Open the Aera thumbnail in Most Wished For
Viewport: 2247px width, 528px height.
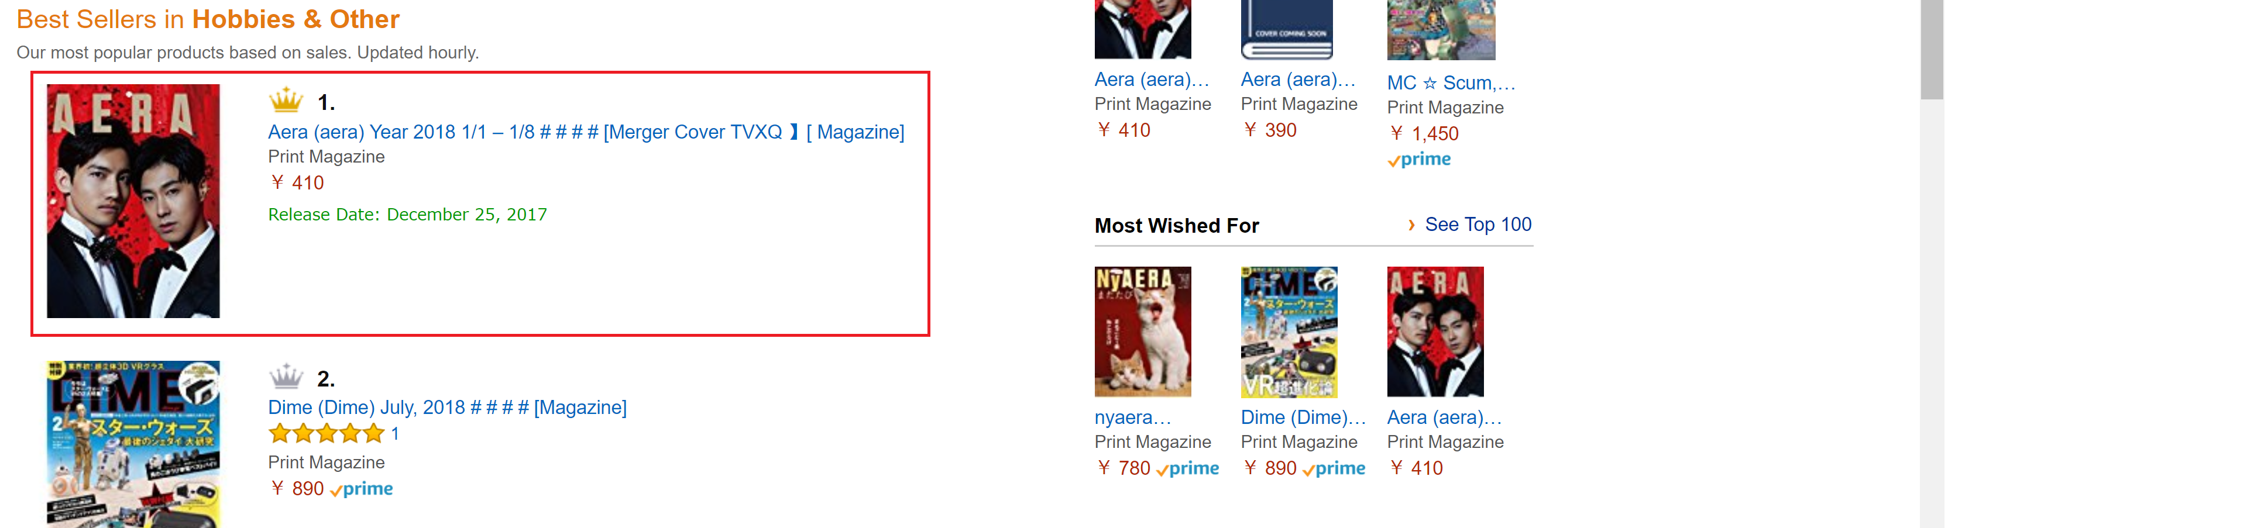point(1435,331)
